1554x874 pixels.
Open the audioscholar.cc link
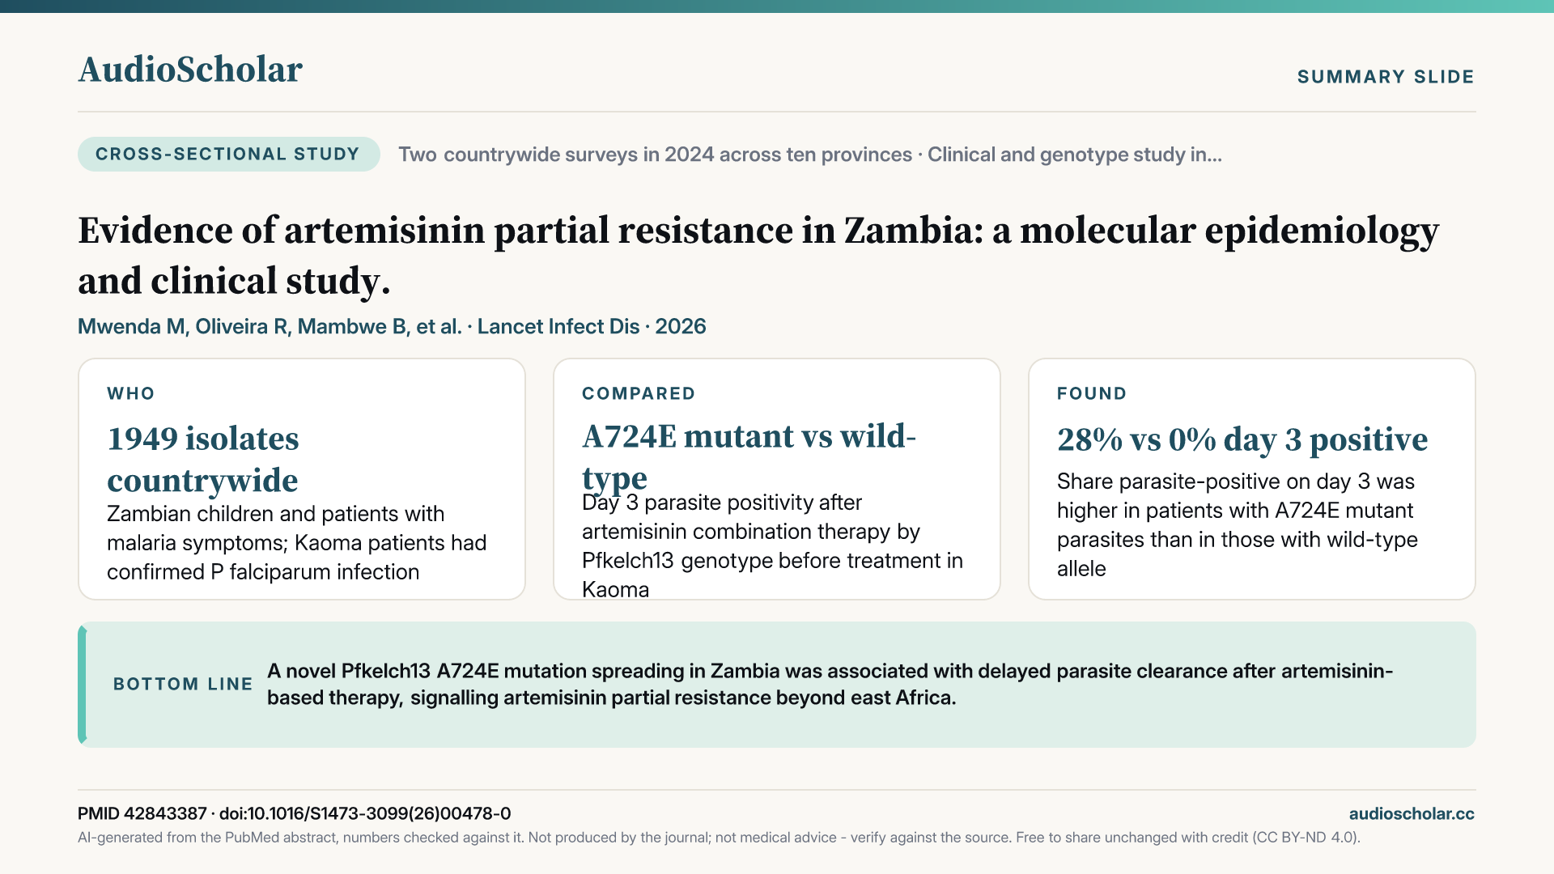point(1412,813)
